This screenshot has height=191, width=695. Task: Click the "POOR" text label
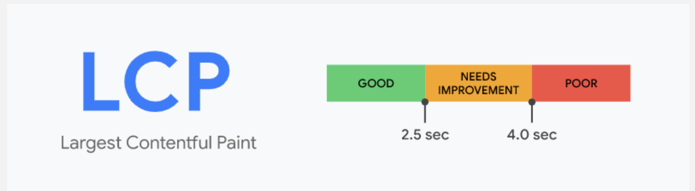[x=581, y=83]
